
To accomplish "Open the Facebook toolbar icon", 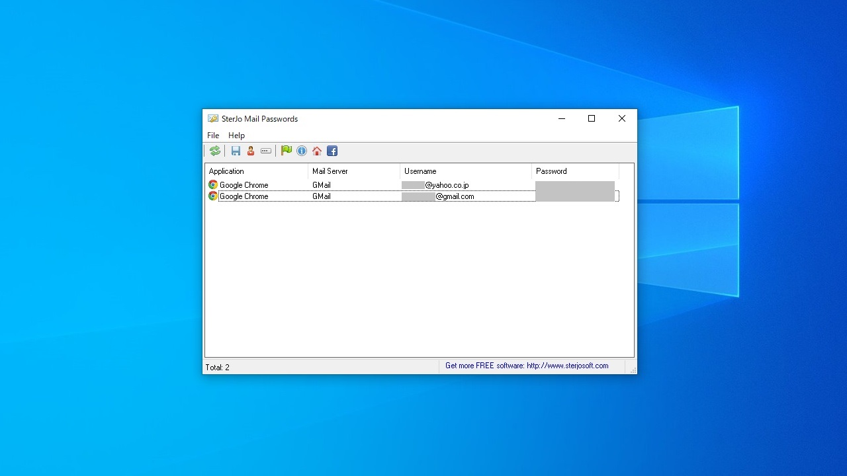I will coord(332,151).
